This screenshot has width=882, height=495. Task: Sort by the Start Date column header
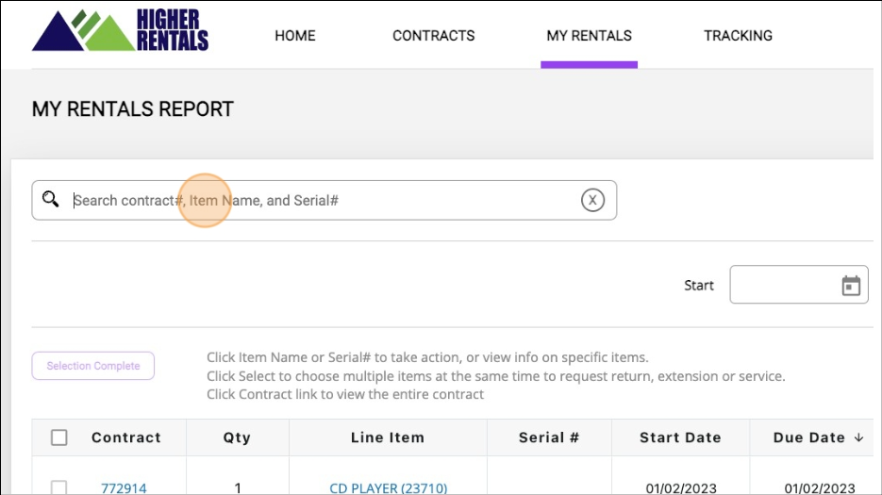[x=680, y=437]
